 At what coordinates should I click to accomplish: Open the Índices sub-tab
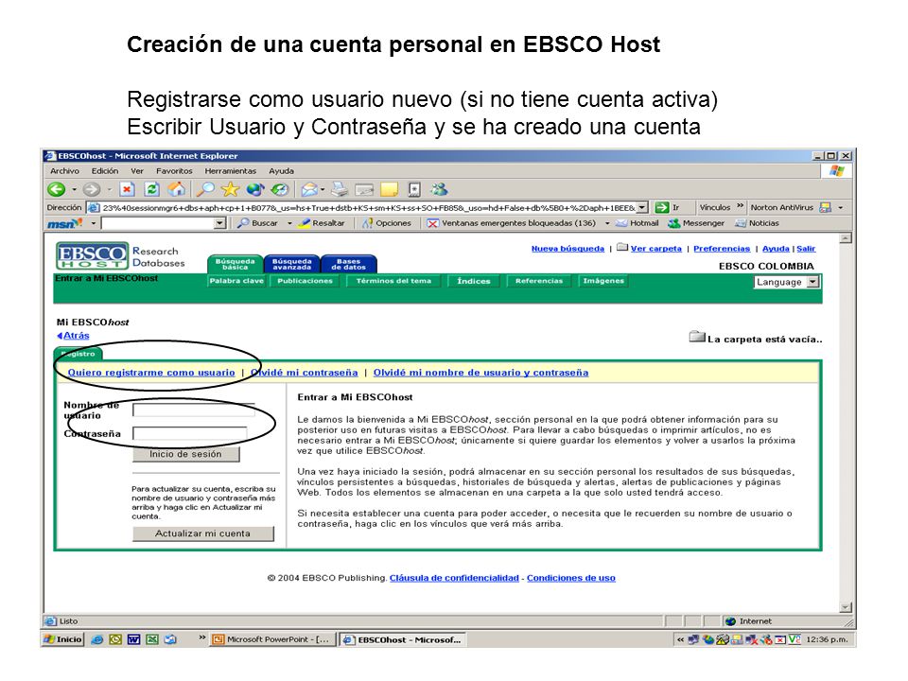473,281
